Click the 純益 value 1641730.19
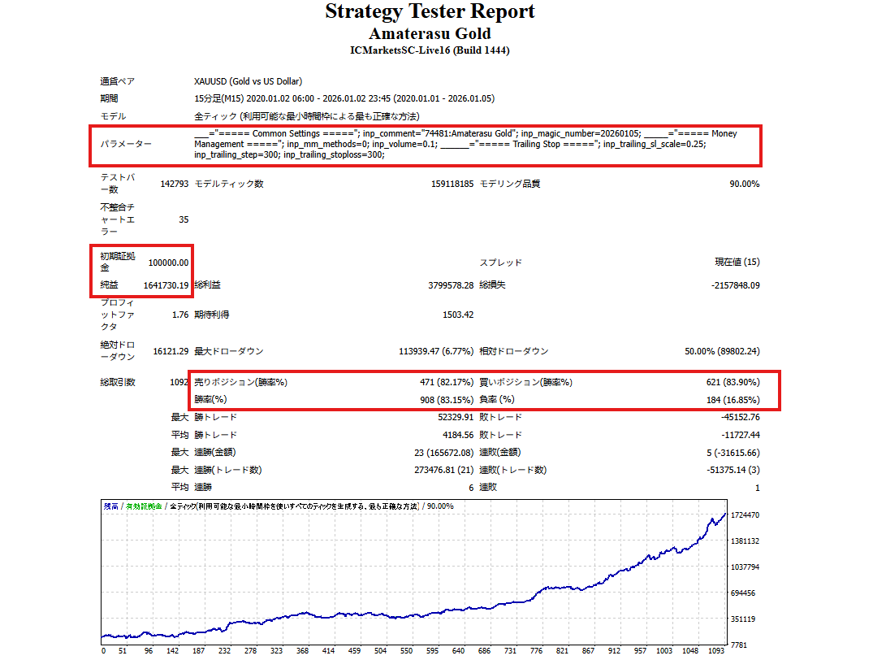 [166, 285]
